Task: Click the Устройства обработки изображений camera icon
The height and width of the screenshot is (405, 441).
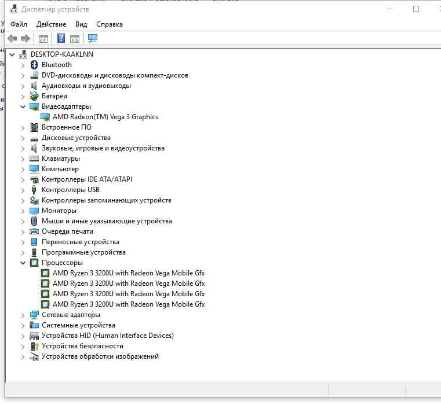Action: tap(34, 357)
